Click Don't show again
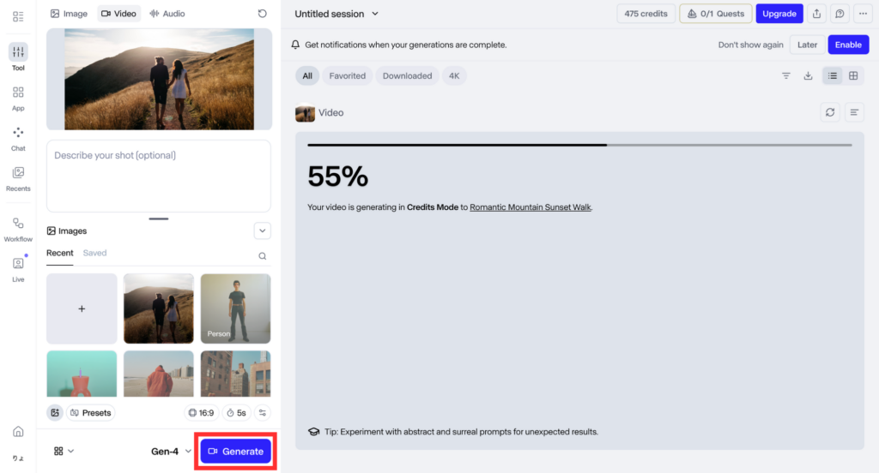 [750, 45]
